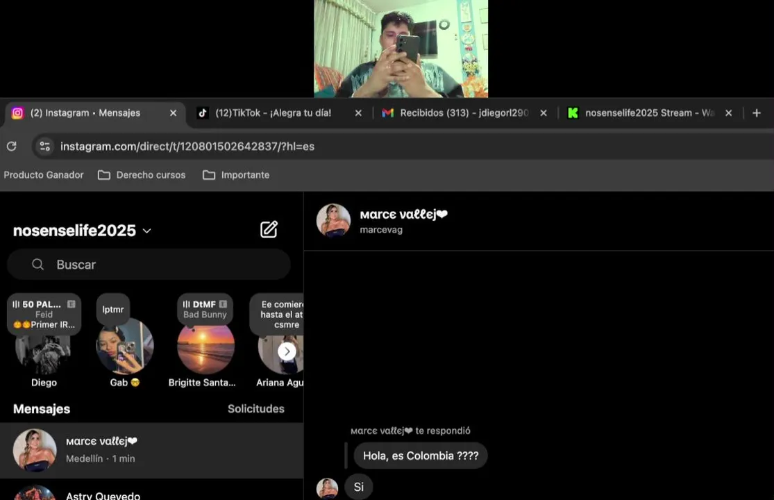
Task: Click the Kick favicon on fourth tab
Action: point(573,113)
